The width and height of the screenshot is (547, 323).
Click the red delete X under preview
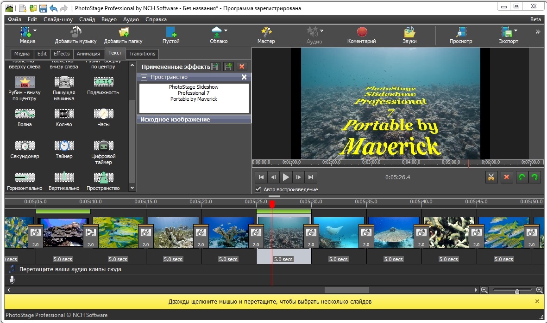[507, 177]
